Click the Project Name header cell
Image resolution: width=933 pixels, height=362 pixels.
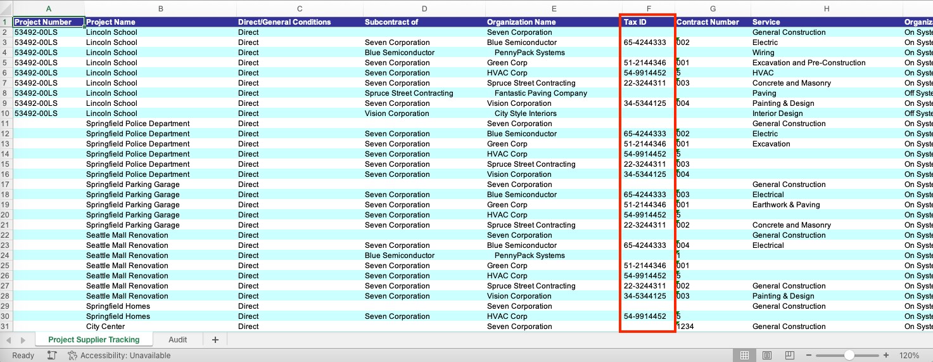(x=161, y=22)
